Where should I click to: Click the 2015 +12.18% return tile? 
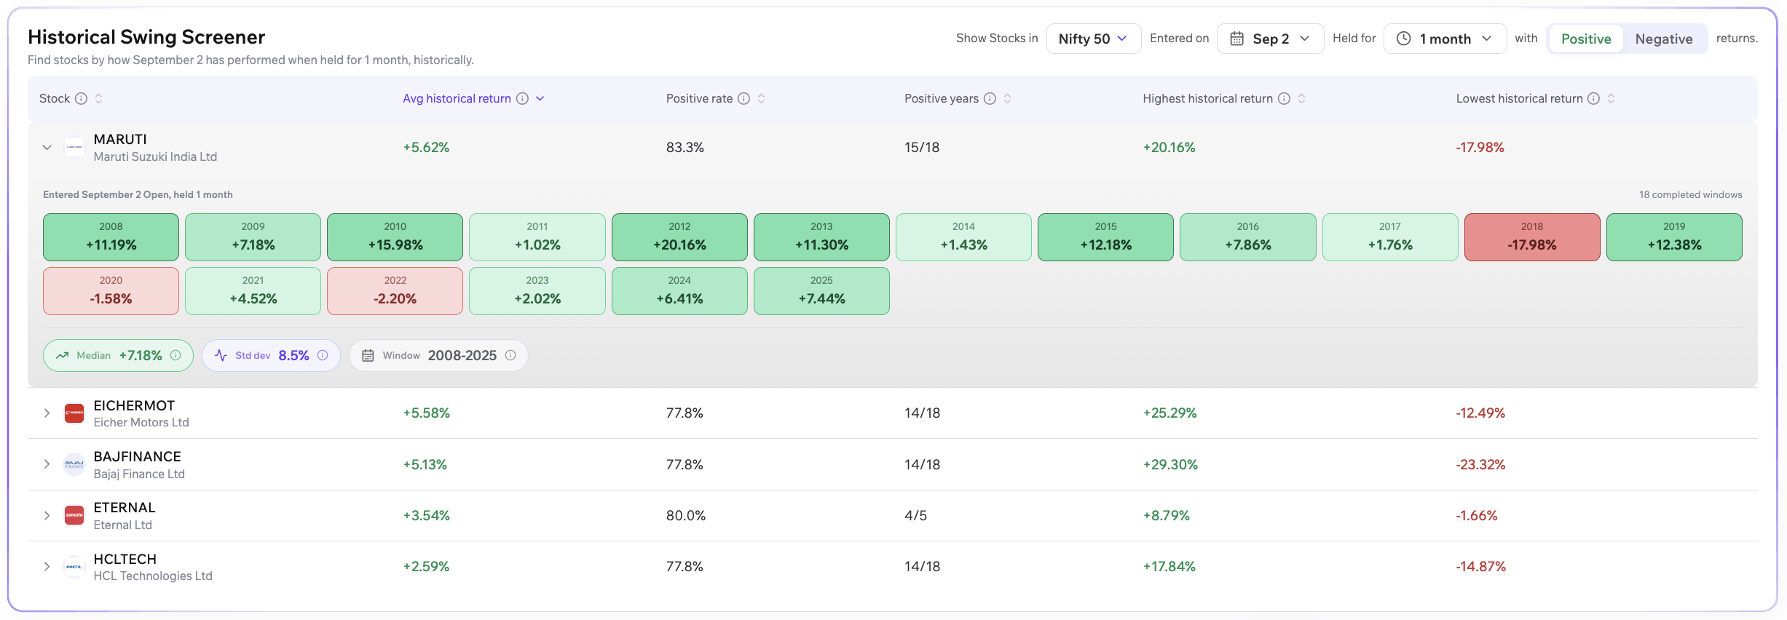pyautogui.click(x=1105, y=237)
